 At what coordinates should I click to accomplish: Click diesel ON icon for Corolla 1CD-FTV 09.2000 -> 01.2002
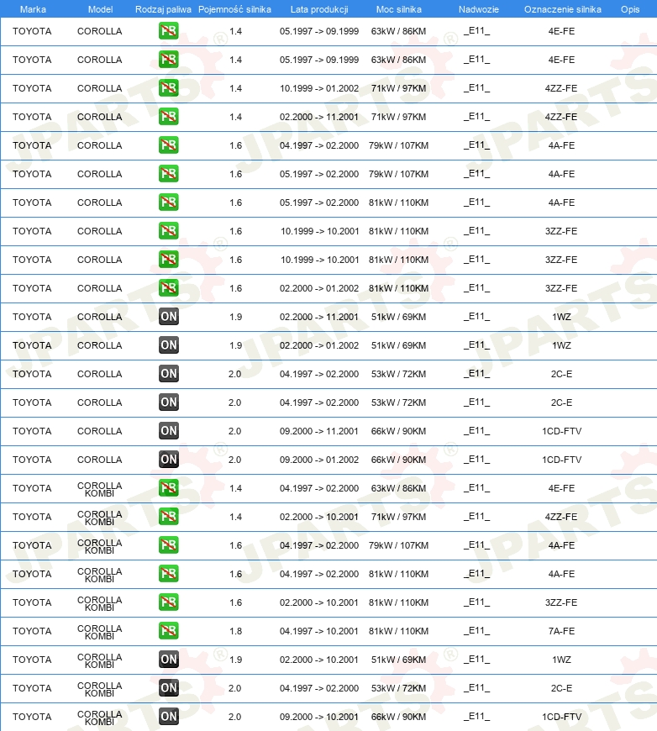[168, 460]
